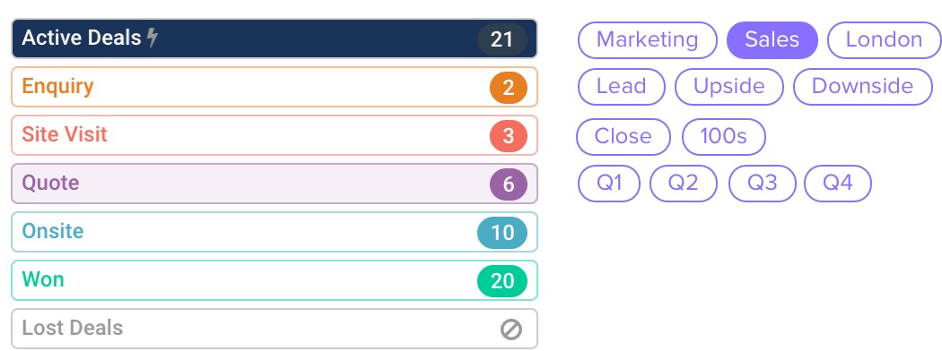
Task: Filter by the Downside tag
Action: coord(863,87)
